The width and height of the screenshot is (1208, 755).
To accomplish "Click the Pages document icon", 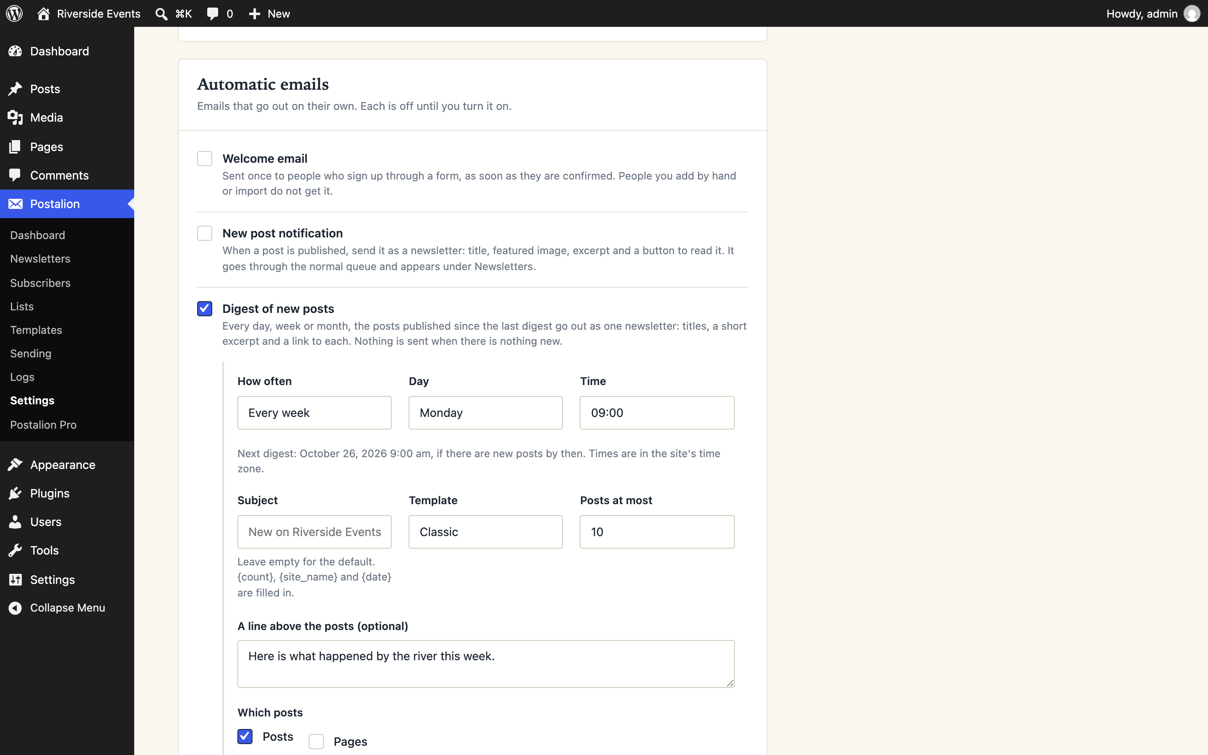I will pyautogui.click(x=16, y=147).
